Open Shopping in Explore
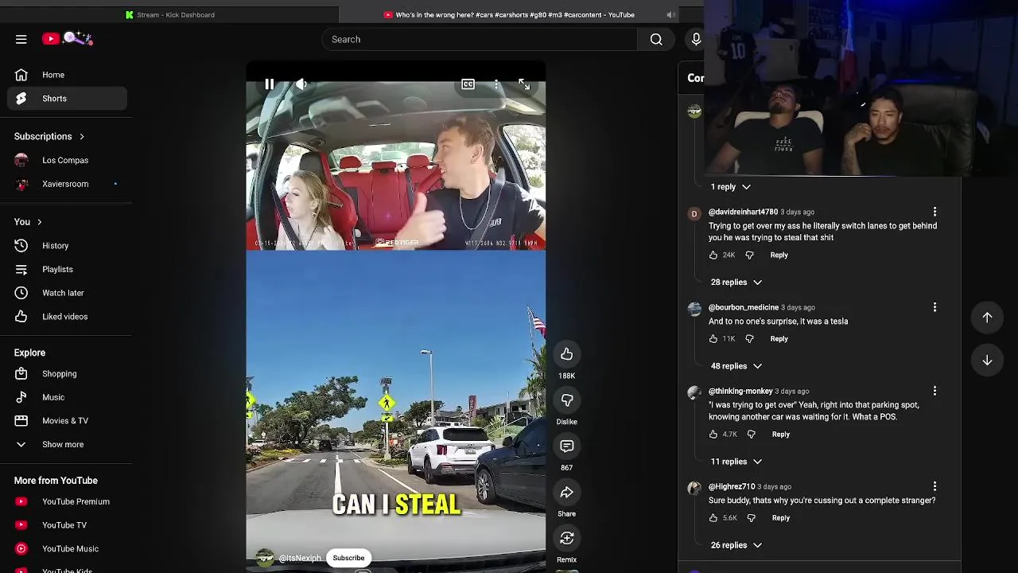 click(68, 374)
